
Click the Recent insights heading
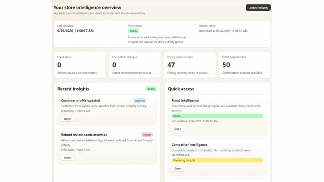pos(73,89)
